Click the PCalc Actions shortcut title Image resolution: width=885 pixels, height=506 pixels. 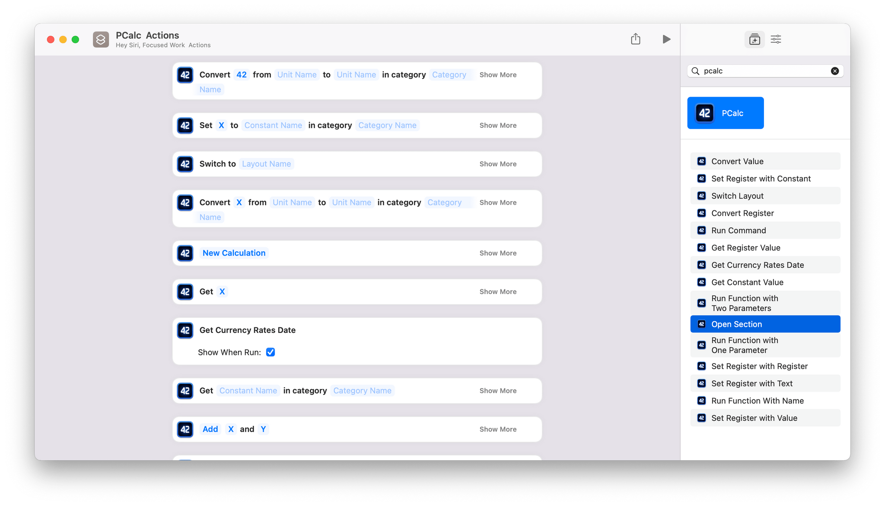point(147,35)
